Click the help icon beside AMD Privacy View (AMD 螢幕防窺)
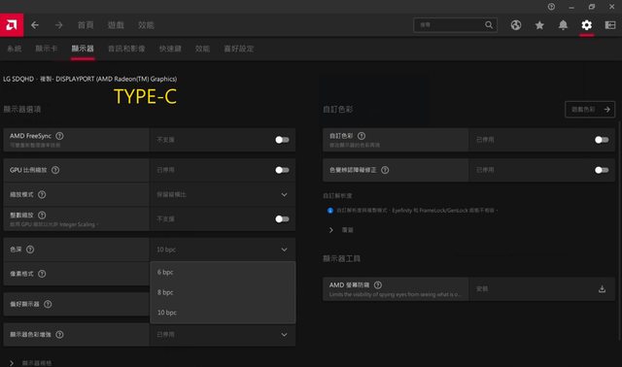 coord(378,285)
